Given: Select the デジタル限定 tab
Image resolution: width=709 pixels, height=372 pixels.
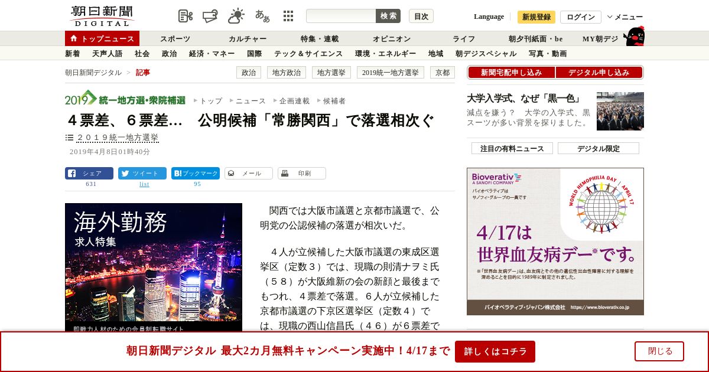Looking at the screenshot, I should pos(599,148).
